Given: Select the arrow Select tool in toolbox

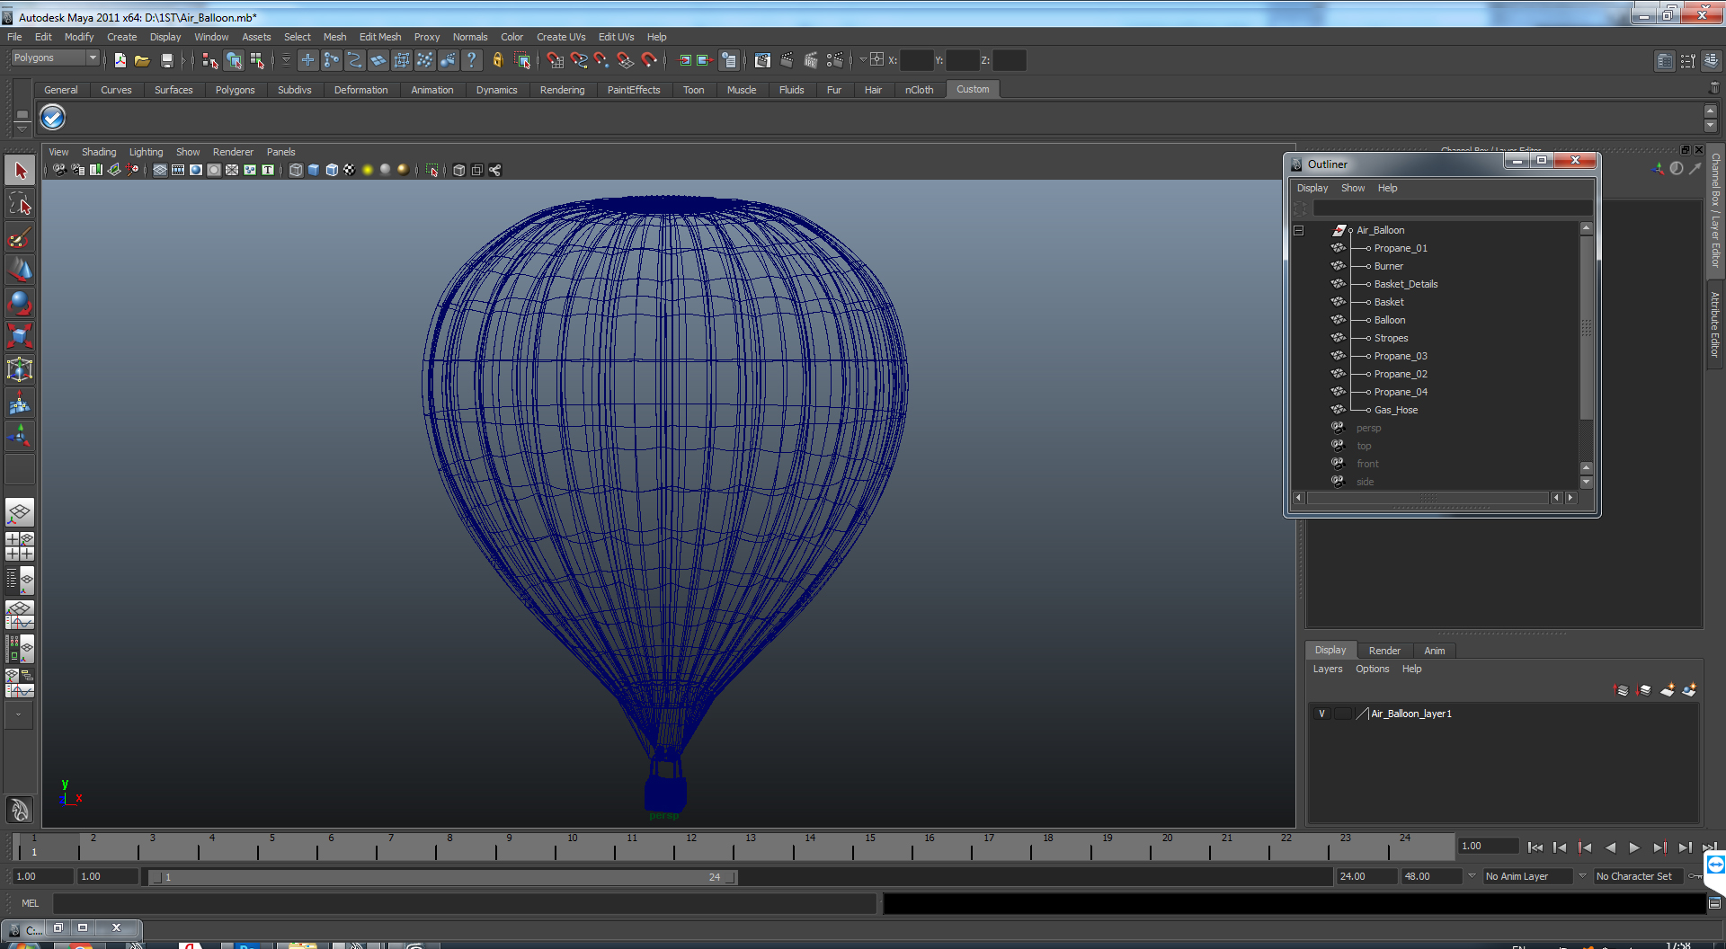Looking at the screenshot, I should click(20, 170).
